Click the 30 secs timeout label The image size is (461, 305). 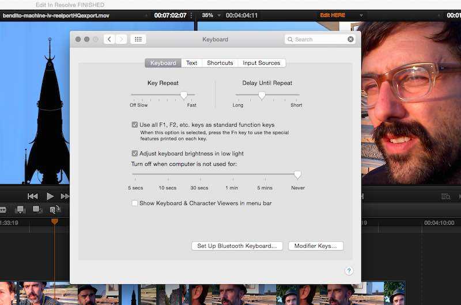click(x=199, y=188)
